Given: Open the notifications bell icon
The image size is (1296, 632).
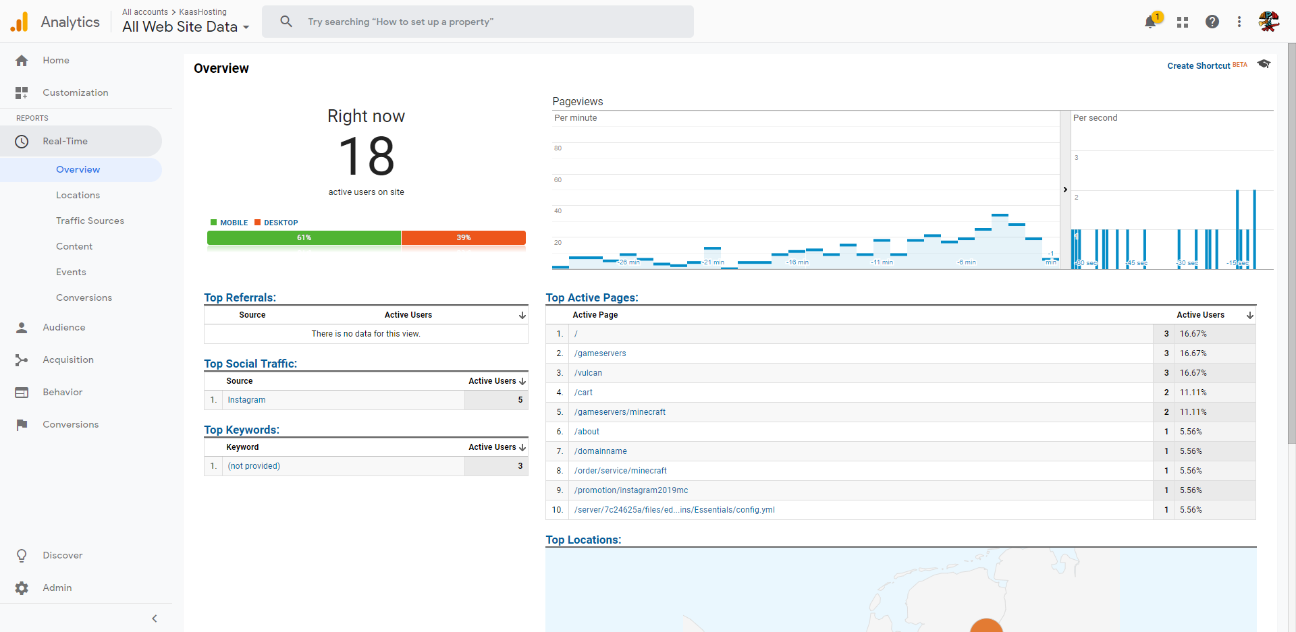Looking at the screenshot, I should 1151,22.
